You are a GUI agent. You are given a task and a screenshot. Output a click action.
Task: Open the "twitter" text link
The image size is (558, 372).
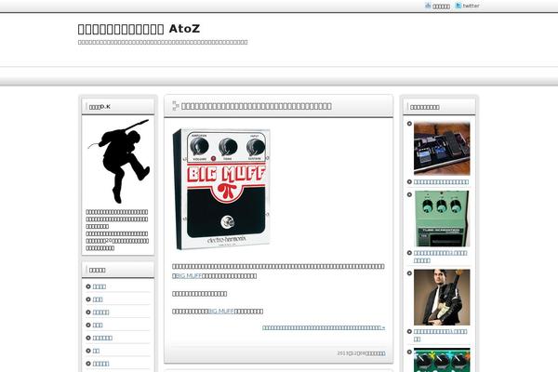pos(471,6)
